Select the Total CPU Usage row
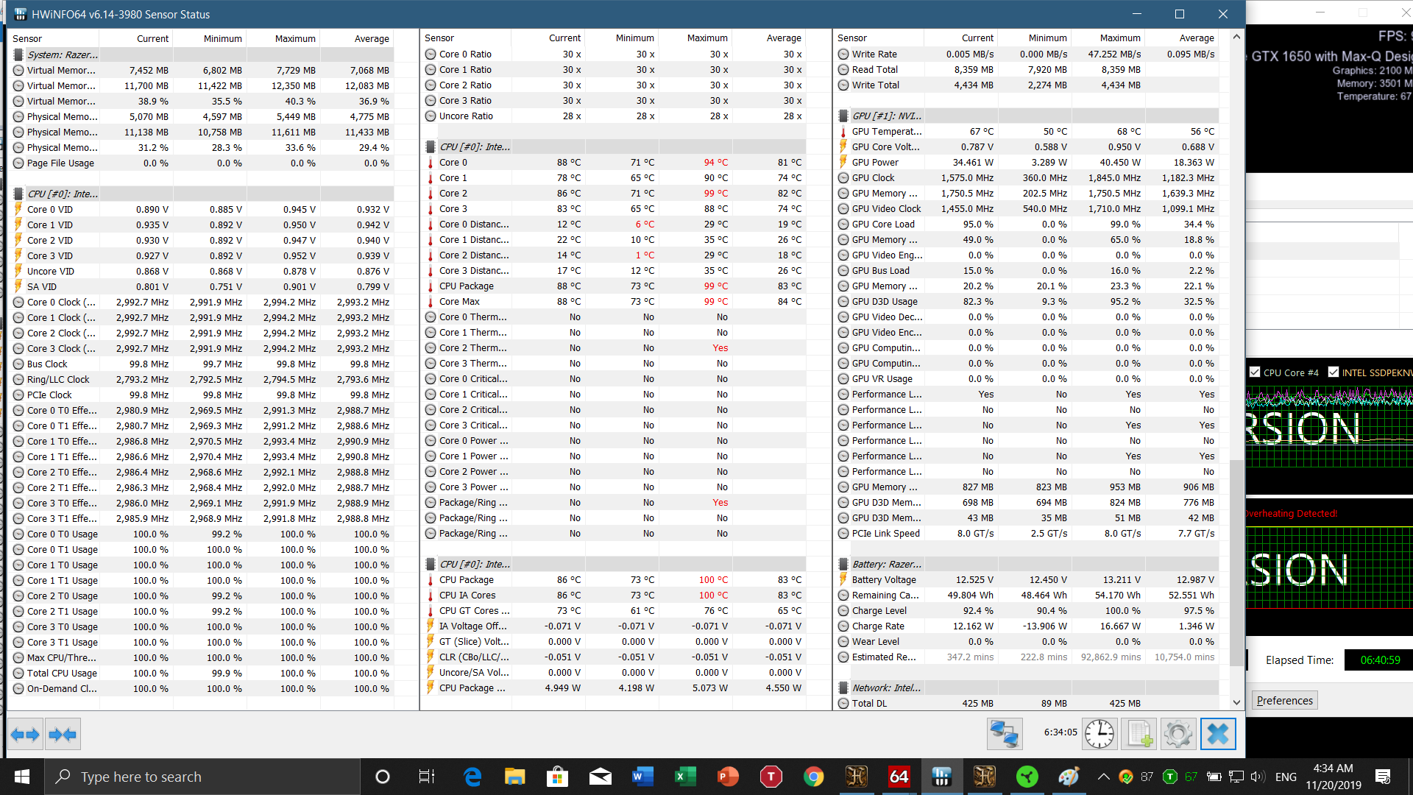Viewport: 1413px width, 795px height. pyautogui.click(x=202, y=674)
